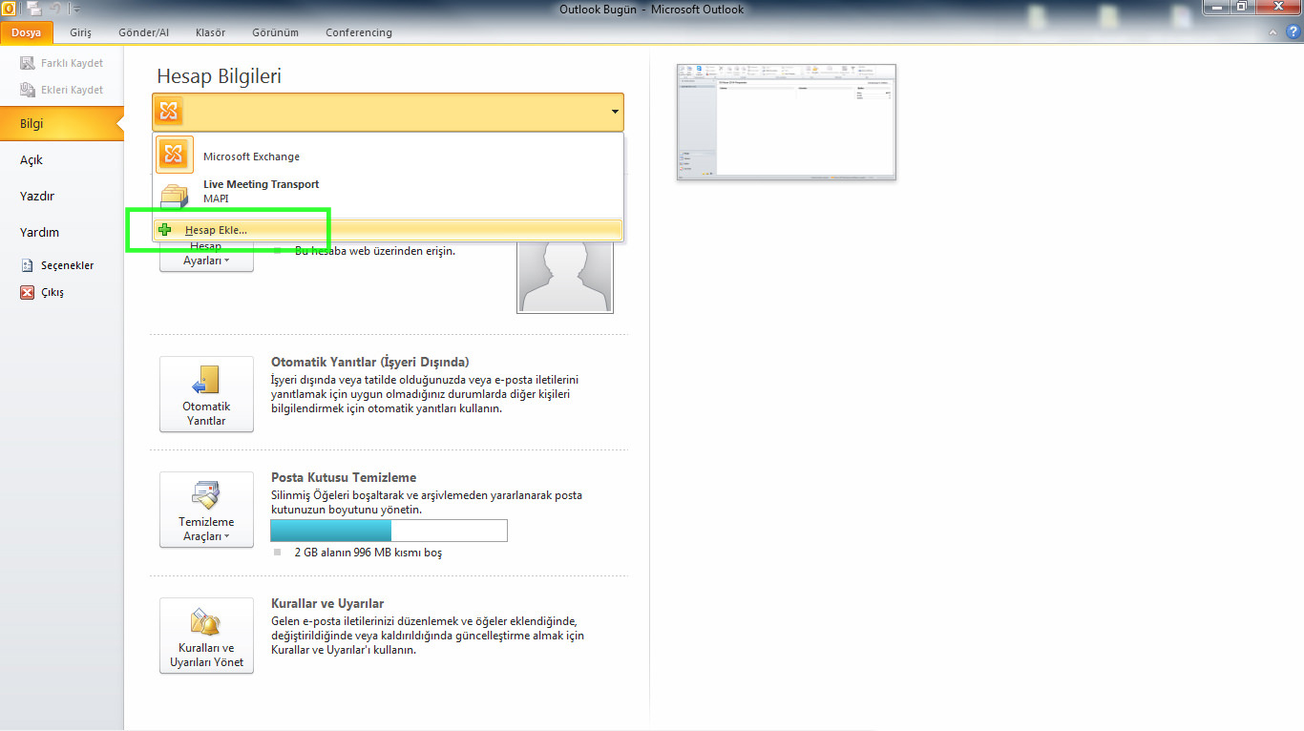
Task: Click the Microsoft Exchange account icon
Action: click(x=174, y=154)
